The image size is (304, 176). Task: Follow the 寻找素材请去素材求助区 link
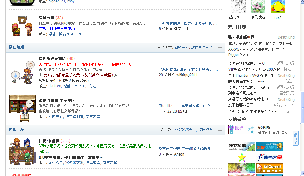(58, 29)
